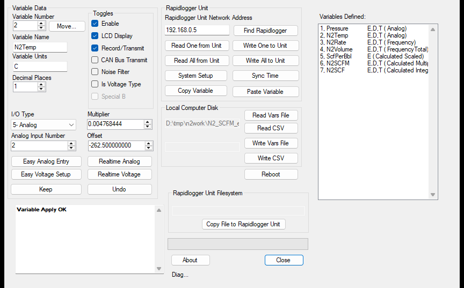
Task: Select variable 3, N2Rate in list
Action: [x=374, y=42]
